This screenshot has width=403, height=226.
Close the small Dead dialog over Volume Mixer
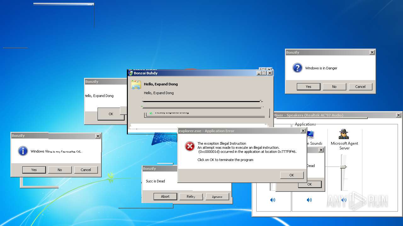pos(321,150)
